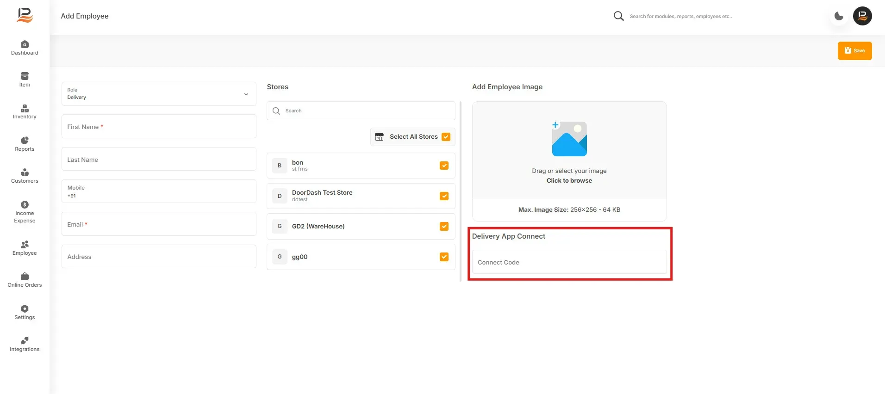Image resolution: width=885 pixels, height=394 pixels.
Task: Click the magnifier in Stores search
Action: pos(276,111)
